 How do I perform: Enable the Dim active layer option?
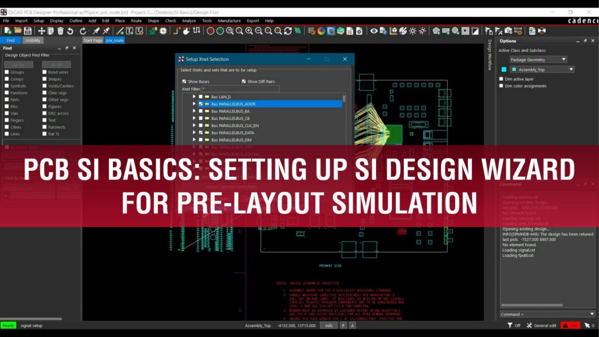501,78
